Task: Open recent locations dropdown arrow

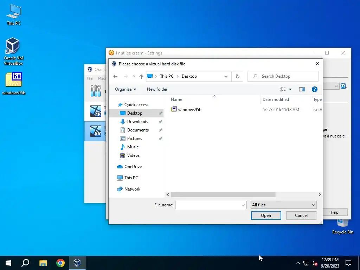Action: tap(134, 76)
